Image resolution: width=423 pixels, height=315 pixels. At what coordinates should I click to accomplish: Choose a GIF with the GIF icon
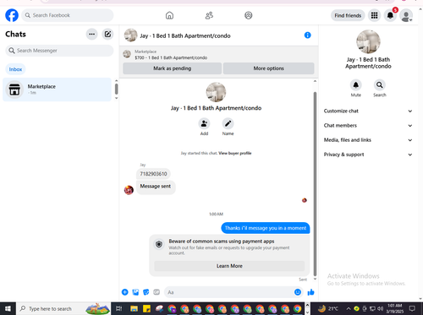coord(157,292)
